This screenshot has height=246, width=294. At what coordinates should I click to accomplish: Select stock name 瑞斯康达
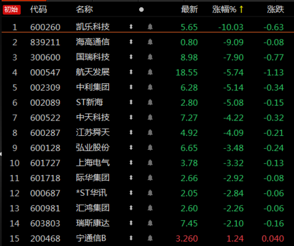pos(93,223)
